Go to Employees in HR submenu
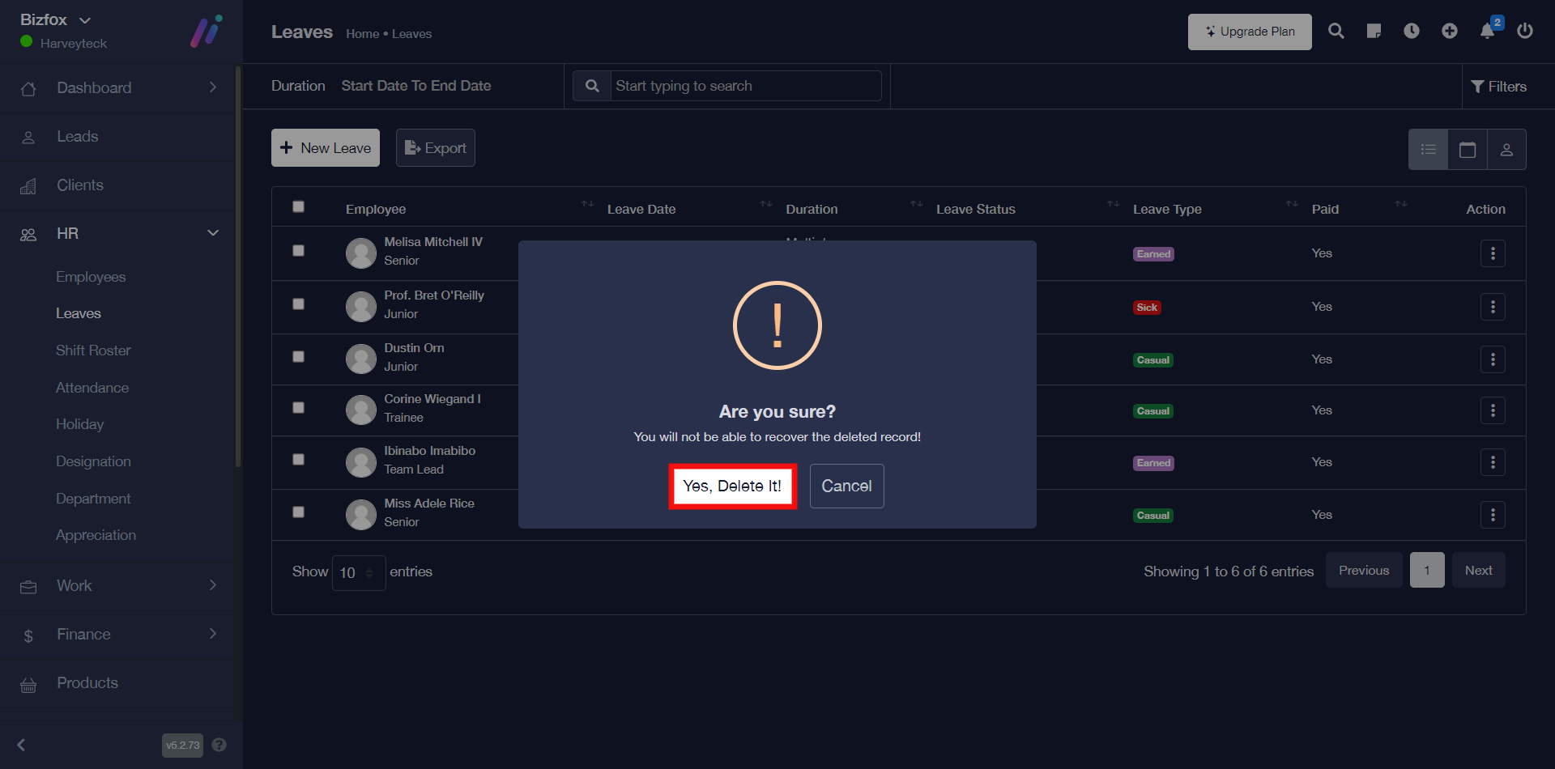Screen dimensions: 1555x769 [91, 277]
